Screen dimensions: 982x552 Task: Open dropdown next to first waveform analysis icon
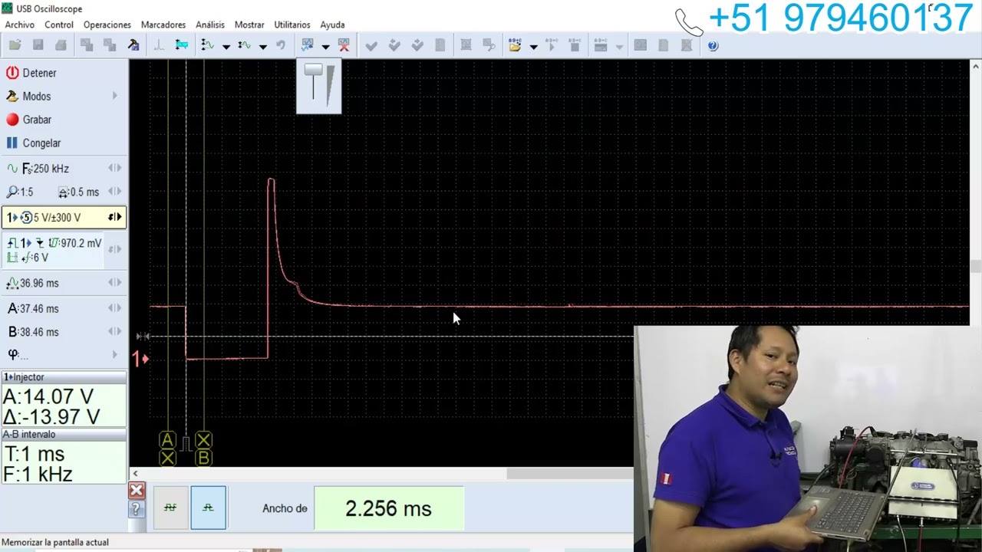[226, 47]
